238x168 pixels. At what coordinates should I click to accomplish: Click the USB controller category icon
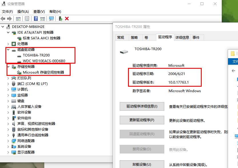tap(14, 135)
